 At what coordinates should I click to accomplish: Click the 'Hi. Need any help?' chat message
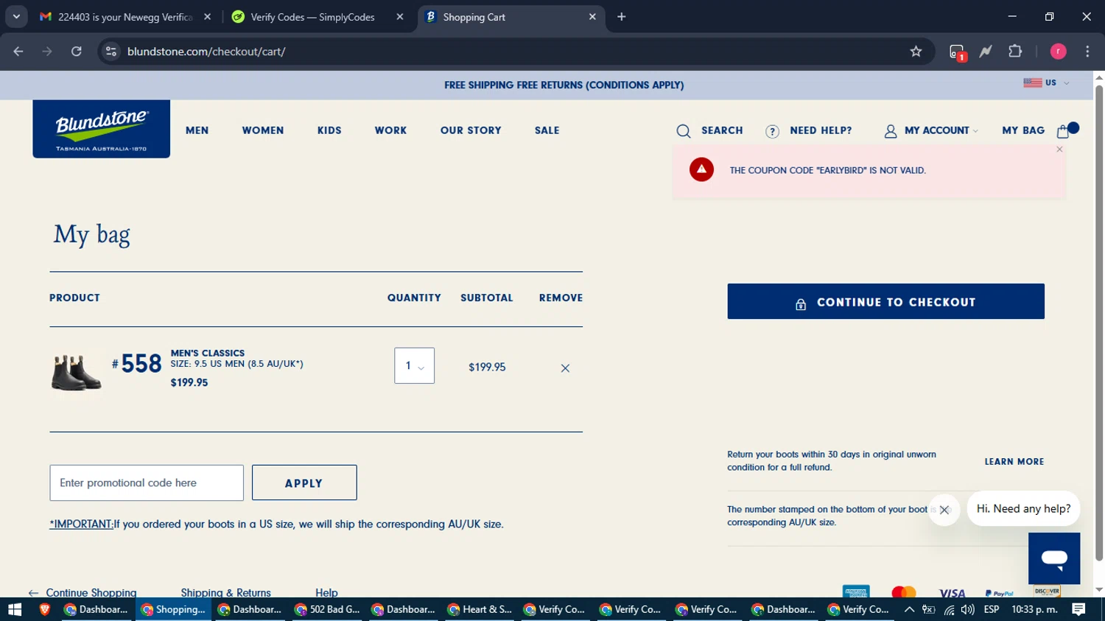pyautogui.click(x=1023, y=508)
